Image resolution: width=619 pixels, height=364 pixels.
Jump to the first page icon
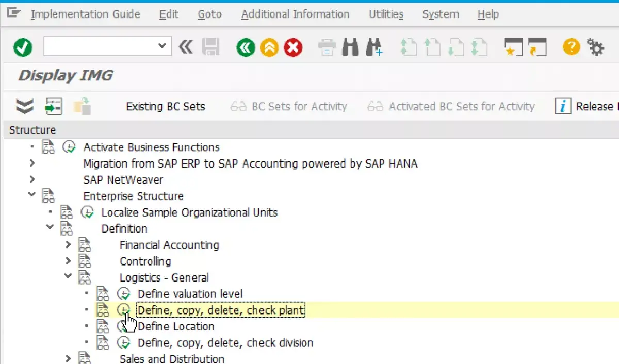click(x=409, y=48)
